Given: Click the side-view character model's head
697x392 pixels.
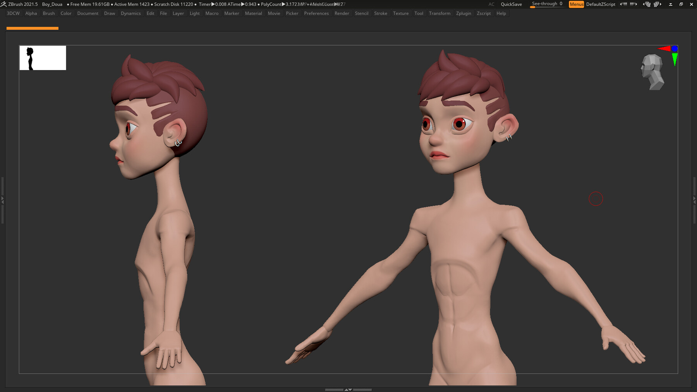Looking at the screenshot, I should point(158,116).
